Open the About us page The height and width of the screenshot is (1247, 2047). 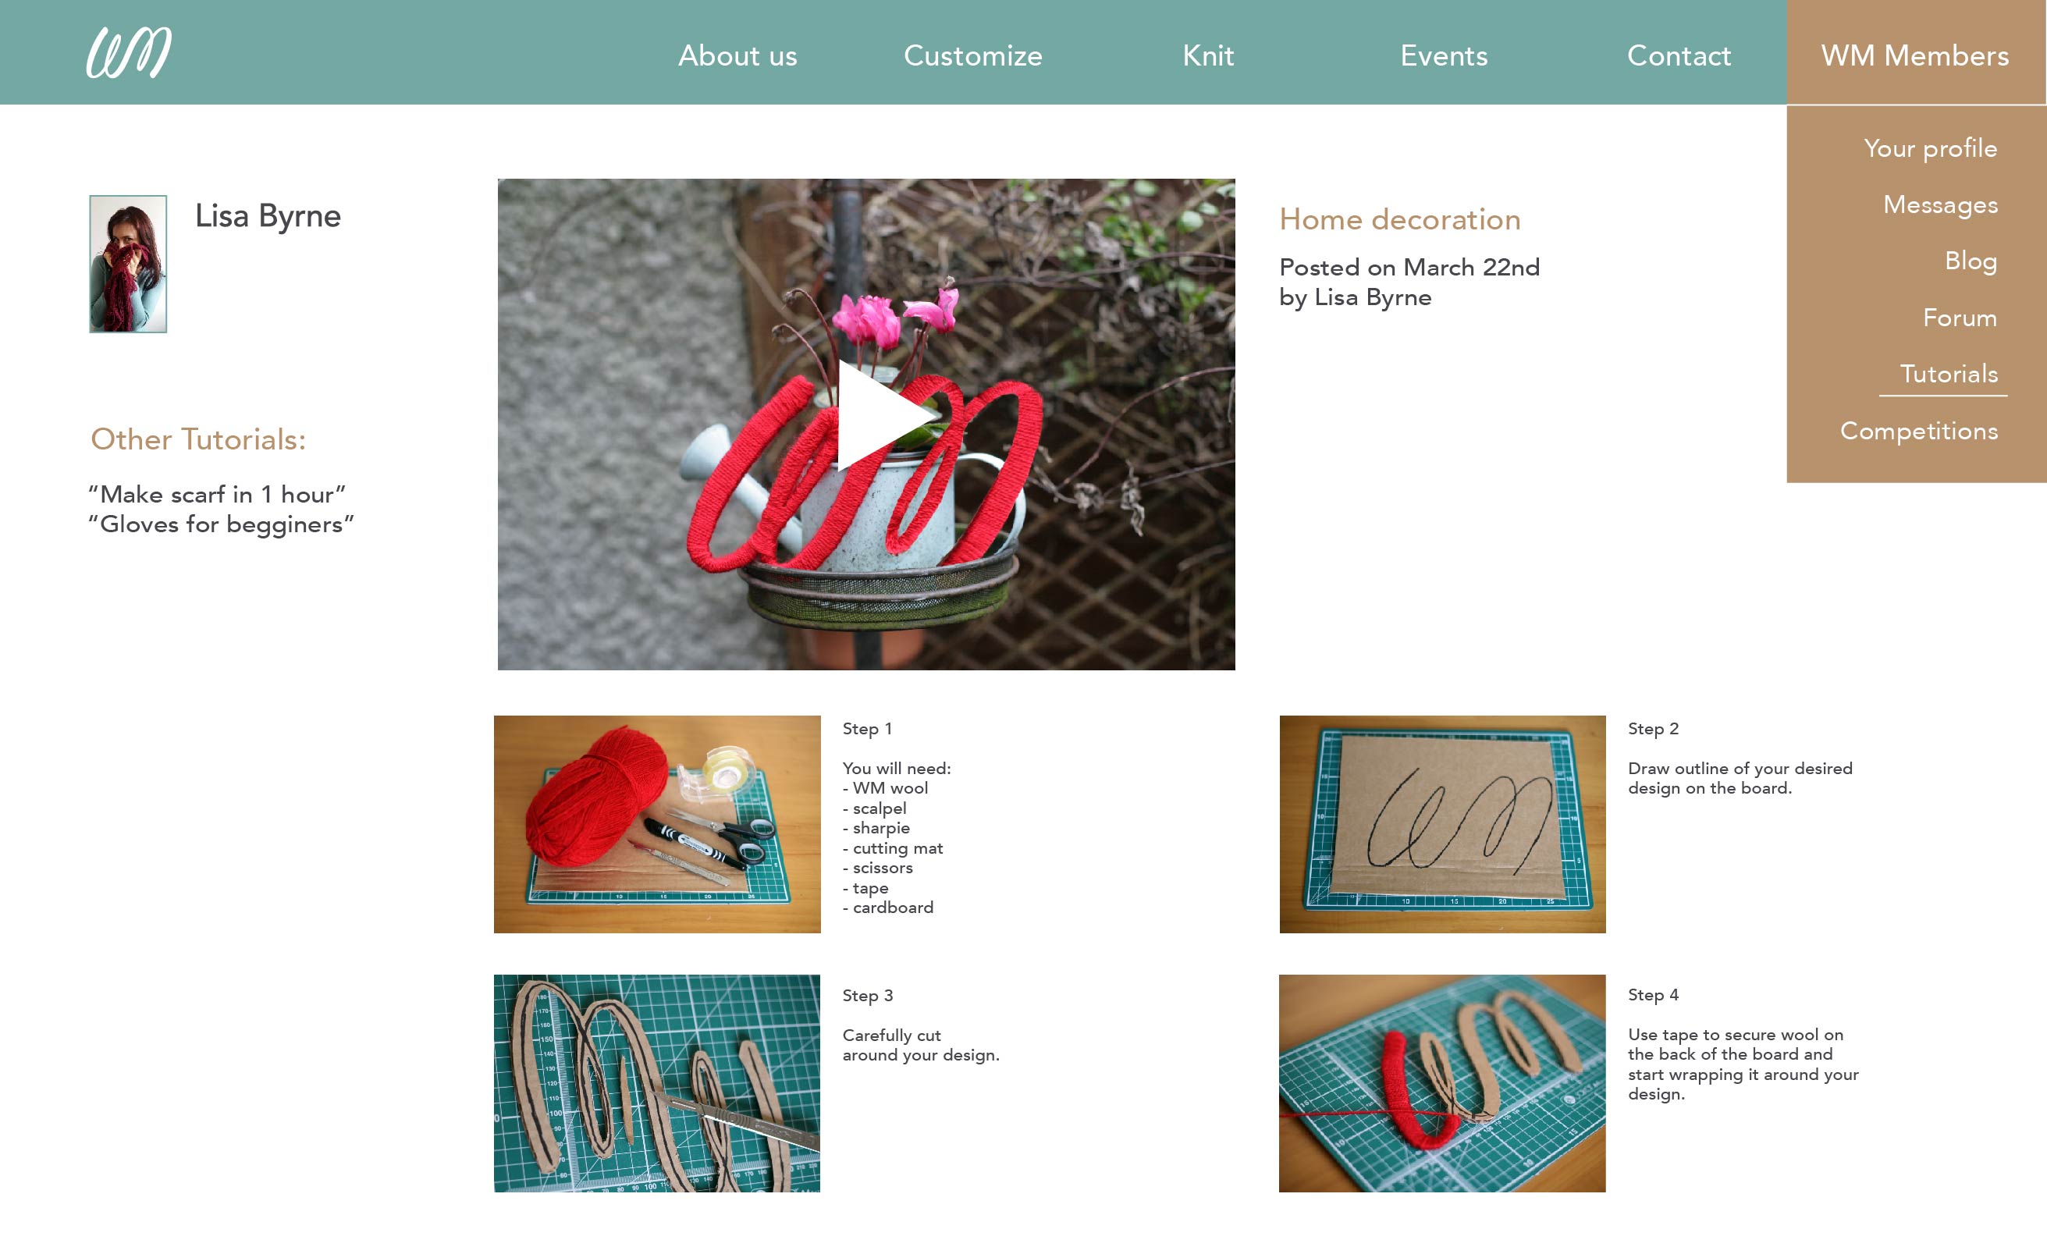point(737,55)
